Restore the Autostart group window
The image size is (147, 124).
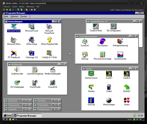(x=24, y=101)
